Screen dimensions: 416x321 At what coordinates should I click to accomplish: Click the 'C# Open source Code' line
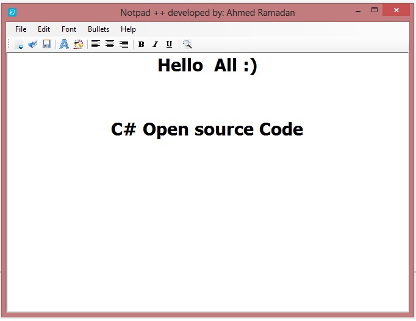point(207,129)
